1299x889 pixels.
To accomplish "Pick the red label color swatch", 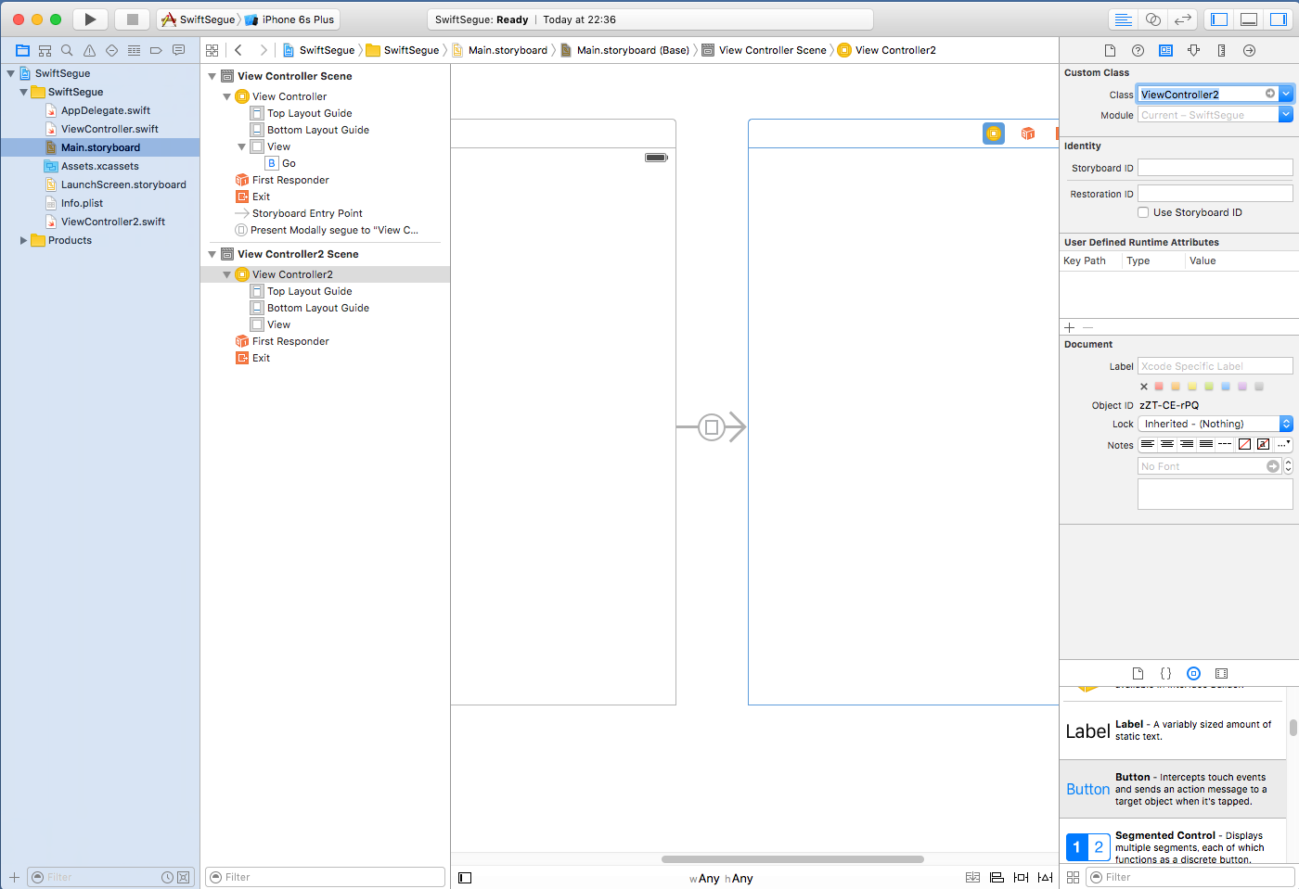I will pyautogui.click(x=1159, y=387).
